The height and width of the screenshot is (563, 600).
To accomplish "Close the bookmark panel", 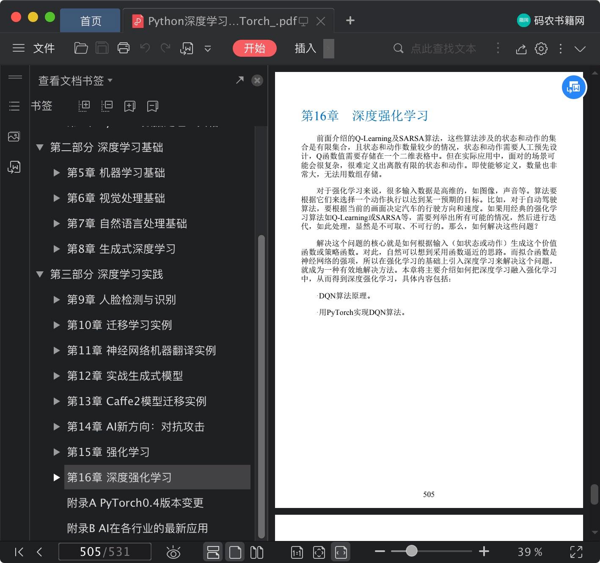I will (x=257, y=80).
